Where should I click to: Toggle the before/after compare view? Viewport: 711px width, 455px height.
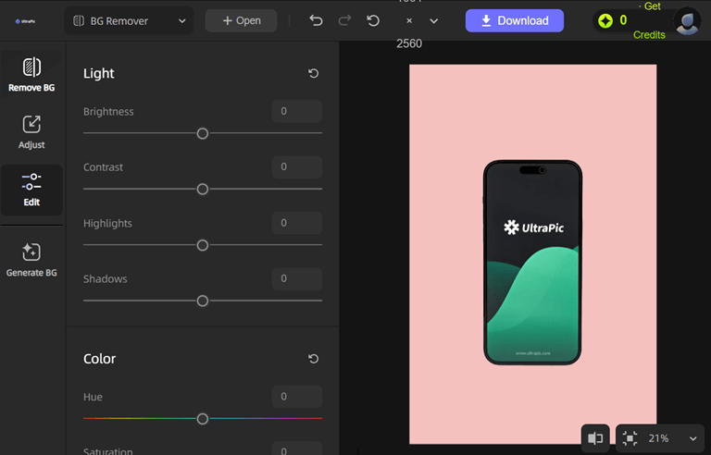tap(595, 438)
